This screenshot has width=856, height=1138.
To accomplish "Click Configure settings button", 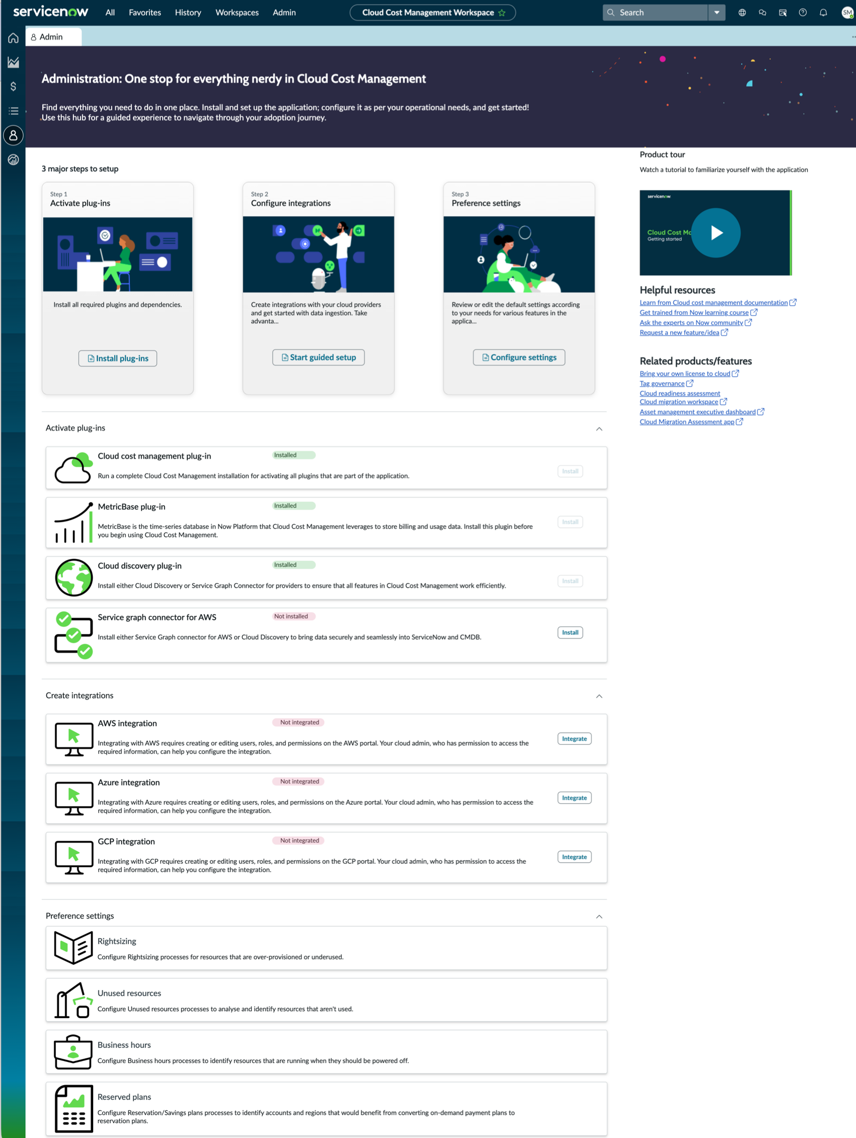I will click(x=519, y=358).
